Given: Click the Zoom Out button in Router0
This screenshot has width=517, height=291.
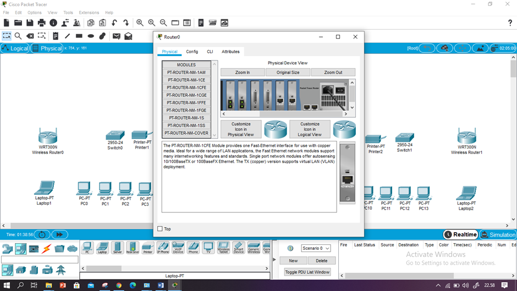Looking at the screenshot, I should [x=333, y=72].
